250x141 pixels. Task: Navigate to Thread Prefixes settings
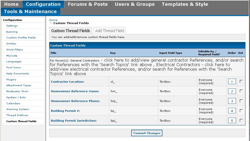[17, 115]
